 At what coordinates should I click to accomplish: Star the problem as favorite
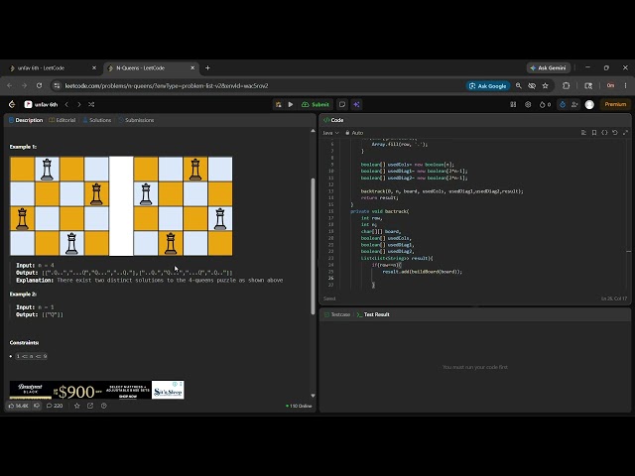[77, 406]
